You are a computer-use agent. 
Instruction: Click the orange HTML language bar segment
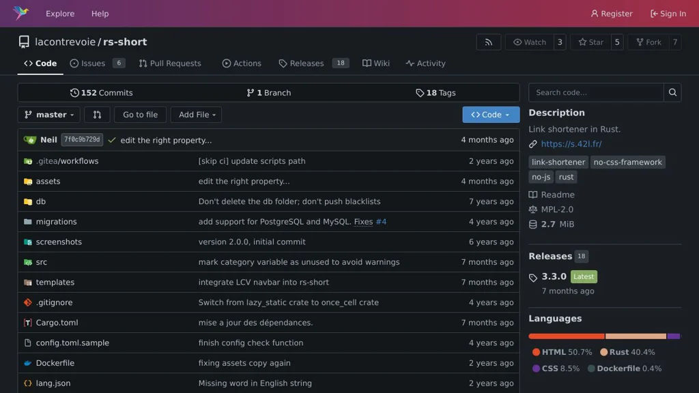566,336
